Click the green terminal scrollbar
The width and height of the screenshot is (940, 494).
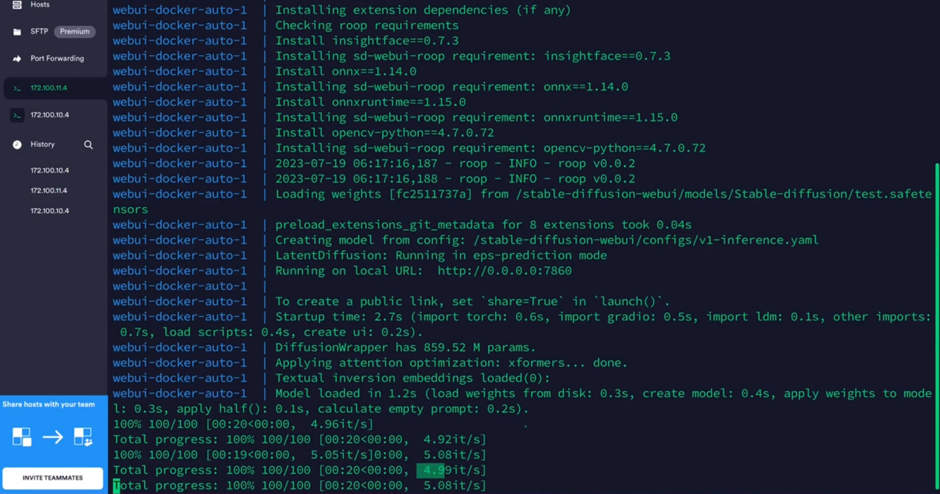[x=937, y=326]
